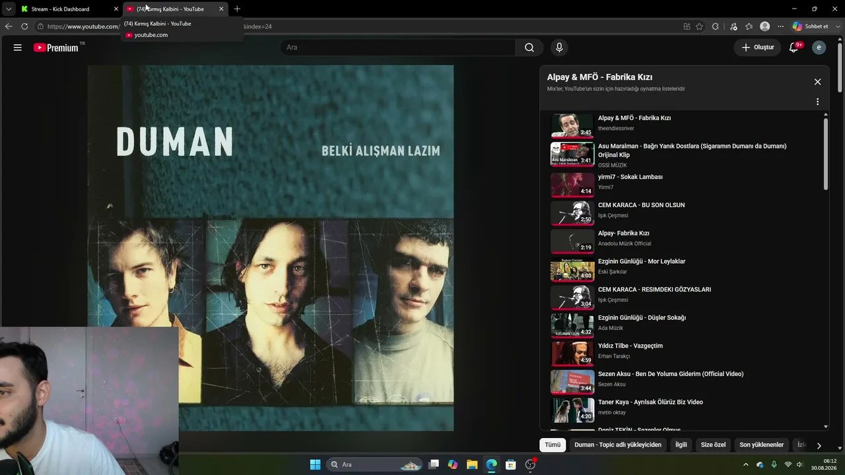
Task: Click the OSSİ MÜZİK channel name
Action: [613, 166]
